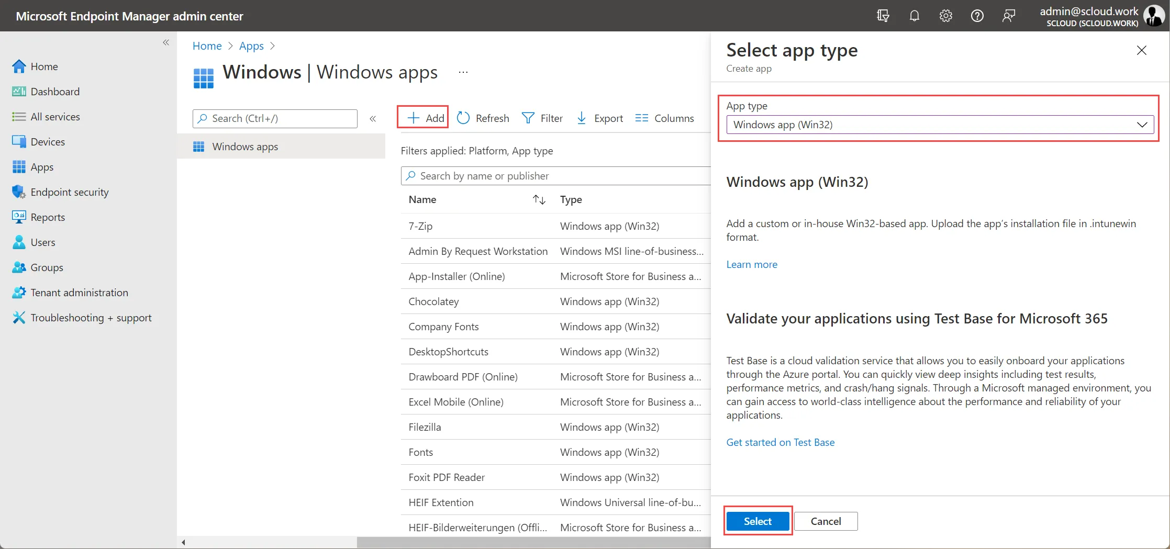Click the Apps grid icon in sidebar
1170x549 pixels.
[19, 167]
